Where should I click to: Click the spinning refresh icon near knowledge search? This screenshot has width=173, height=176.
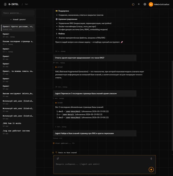[x=53, y=153]
